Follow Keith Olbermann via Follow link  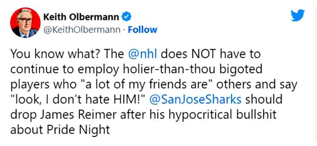(143, 30)
